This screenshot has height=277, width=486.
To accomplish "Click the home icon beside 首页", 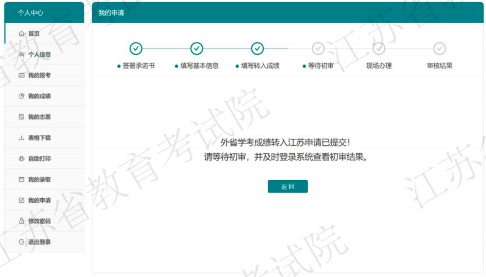I will (21, 34).
